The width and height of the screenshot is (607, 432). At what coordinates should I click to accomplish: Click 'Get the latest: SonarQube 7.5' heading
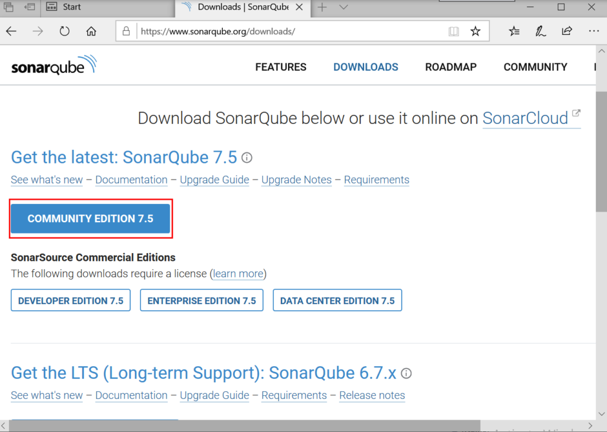coord(124,158)
